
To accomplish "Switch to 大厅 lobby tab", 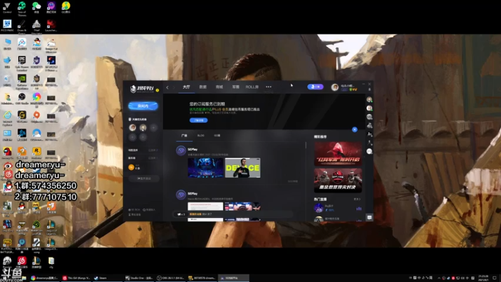I will click(x=186, y=87).
